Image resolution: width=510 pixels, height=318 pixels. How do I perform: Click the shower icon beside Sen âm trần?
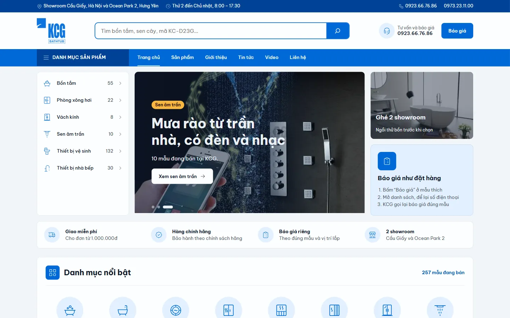point(47,134)
